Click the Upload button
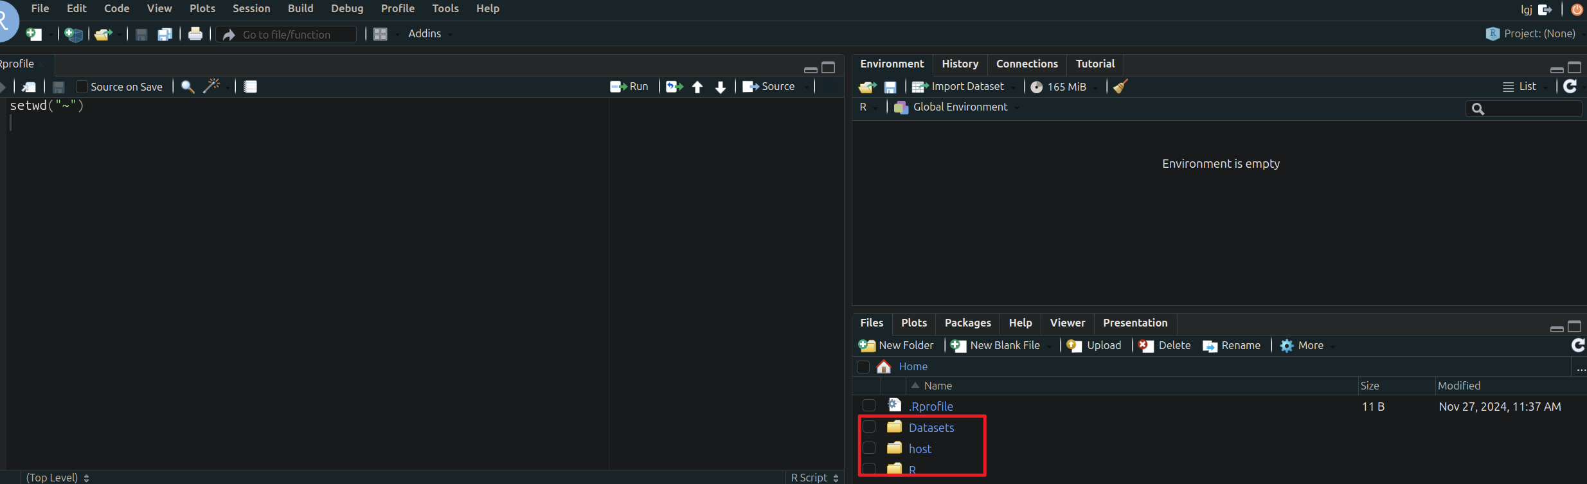 pos(1094,346)
